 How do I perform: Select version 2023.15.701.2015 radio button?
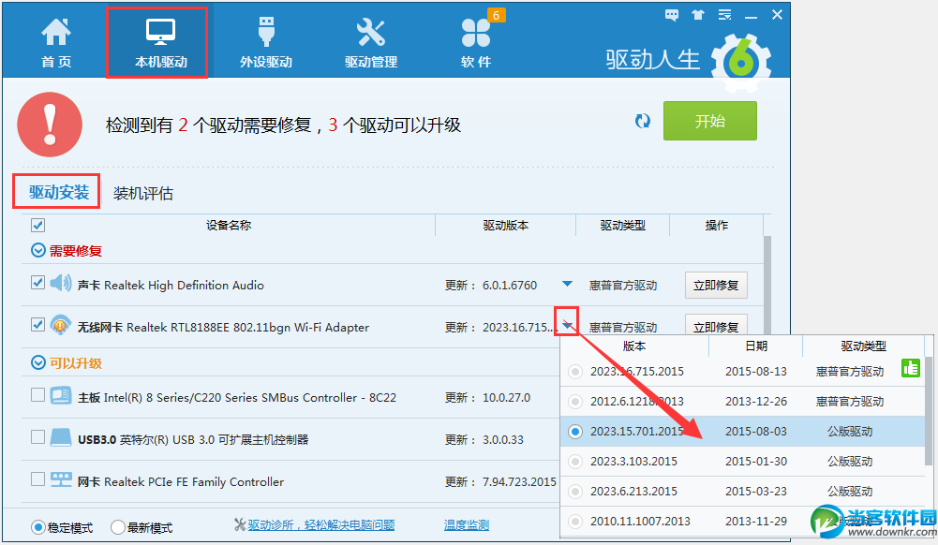click(575, 432)
